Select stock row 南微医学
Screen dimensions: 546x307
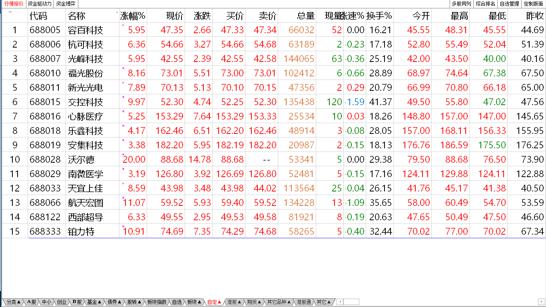click(x=273, y=174)
